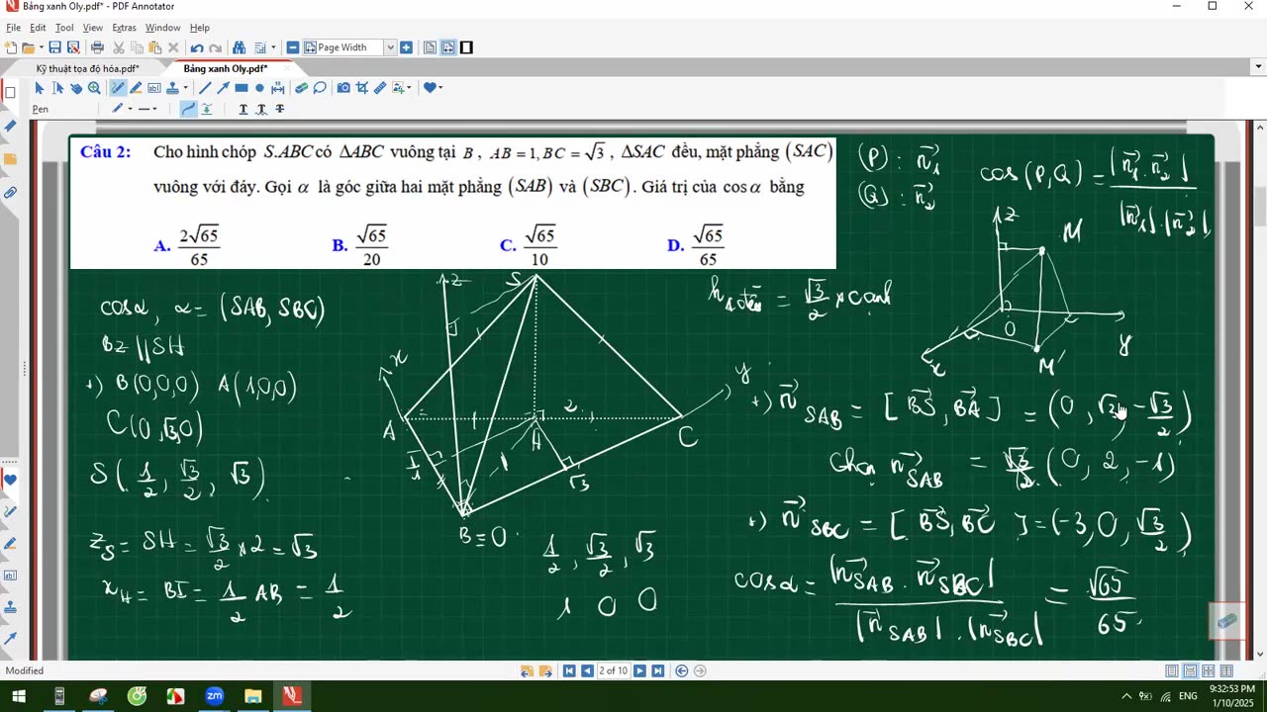Open Zoom app from taskbar
The height and width of the screenshot is (712, 1267).
point(214,696)
